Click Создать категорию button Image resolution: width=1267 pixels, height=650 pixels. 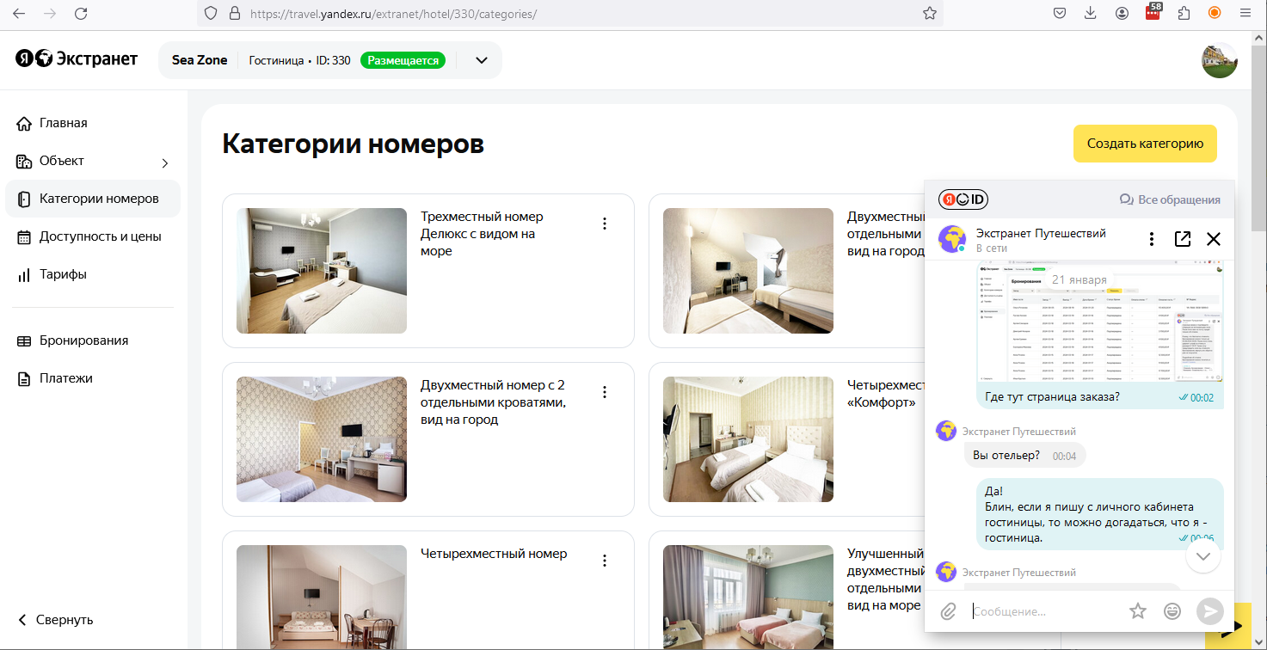pyautogui.click(x=1145, y=144)
